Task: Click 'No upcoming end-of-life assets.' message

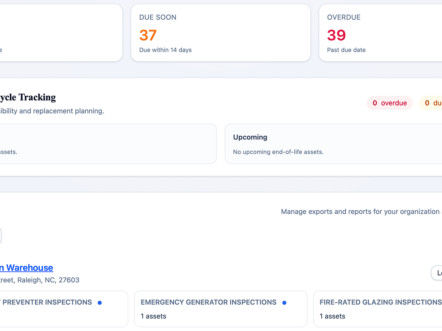Action: [278, 152]
